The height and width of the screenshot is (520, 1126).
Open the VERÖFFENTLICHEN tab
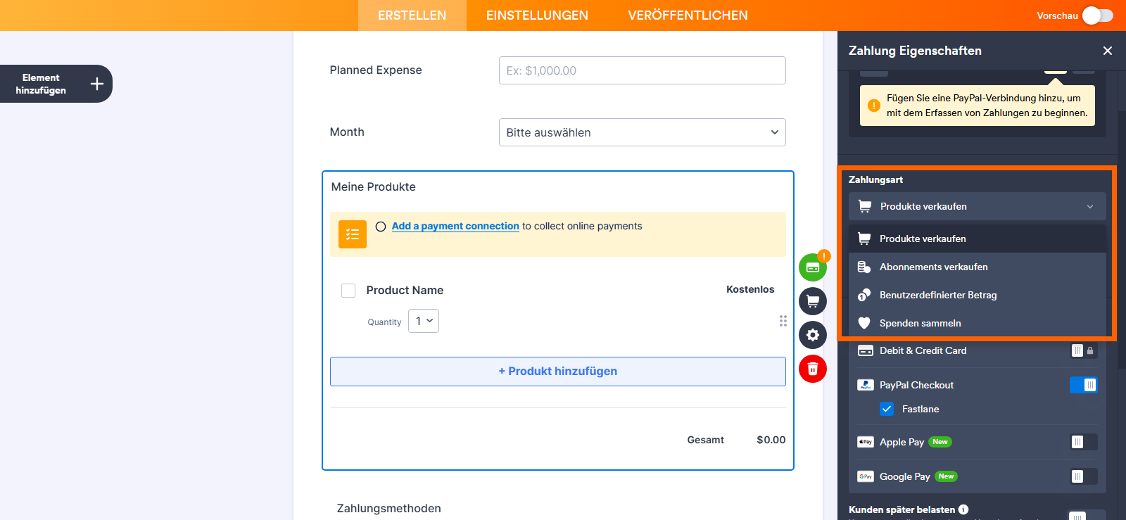pos(687,15)
